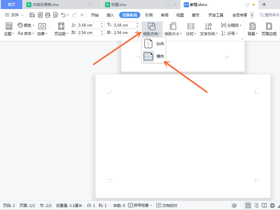This screenshot has height=210, width=280.
Task: Select 横向 landscape orientation
Action: click(154, 56)
